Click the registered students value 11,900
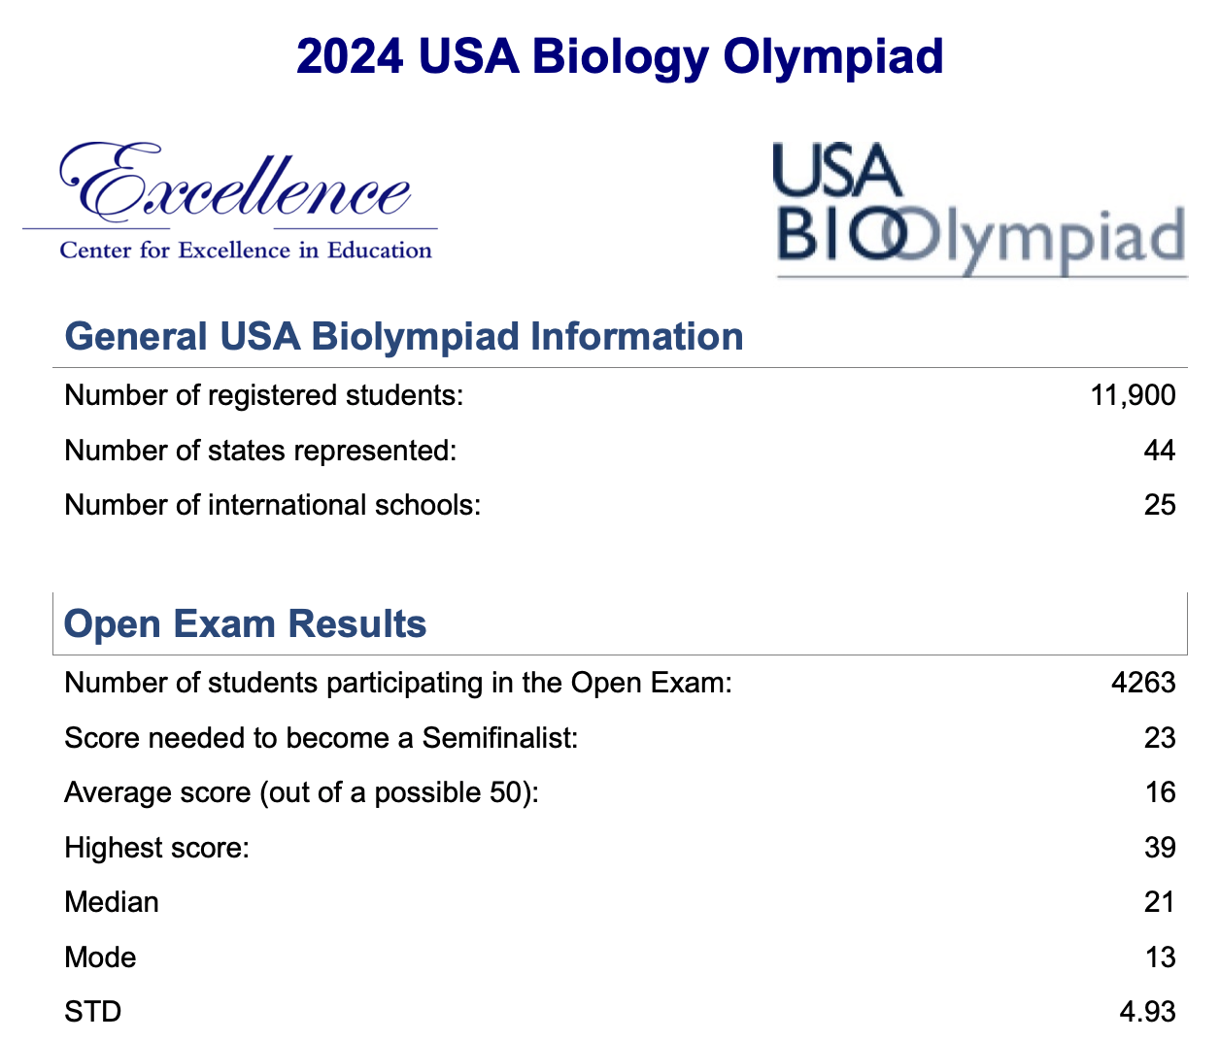This screenshot has height=1041, width=1220. coord(1134,395)
